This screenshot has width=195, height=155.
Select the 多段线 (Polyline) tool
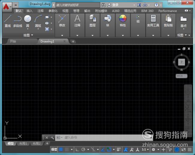(x=18, y=21)
